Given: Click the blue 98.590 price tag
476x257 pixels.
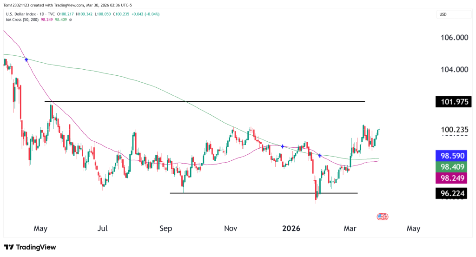Looking at the screenshot, I should click(x=453, y=156).
